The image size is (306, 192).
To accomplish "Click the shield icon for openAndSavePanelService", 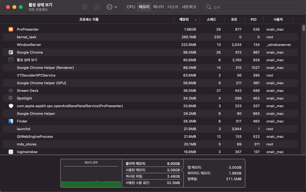I will click(11, 106).
